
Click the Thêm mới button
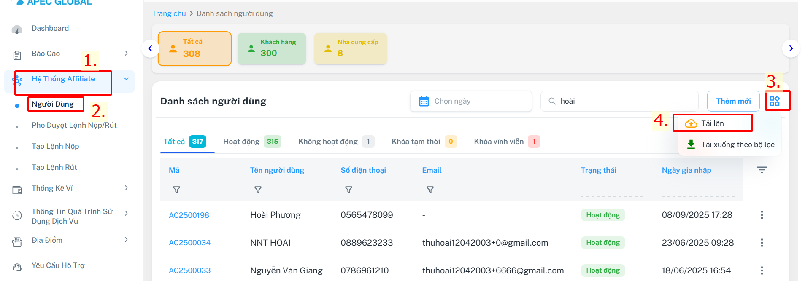733,101
